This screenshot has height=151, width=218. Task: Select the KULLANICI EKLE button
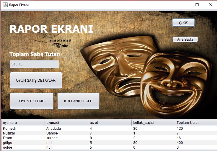(x=78, y=101)
